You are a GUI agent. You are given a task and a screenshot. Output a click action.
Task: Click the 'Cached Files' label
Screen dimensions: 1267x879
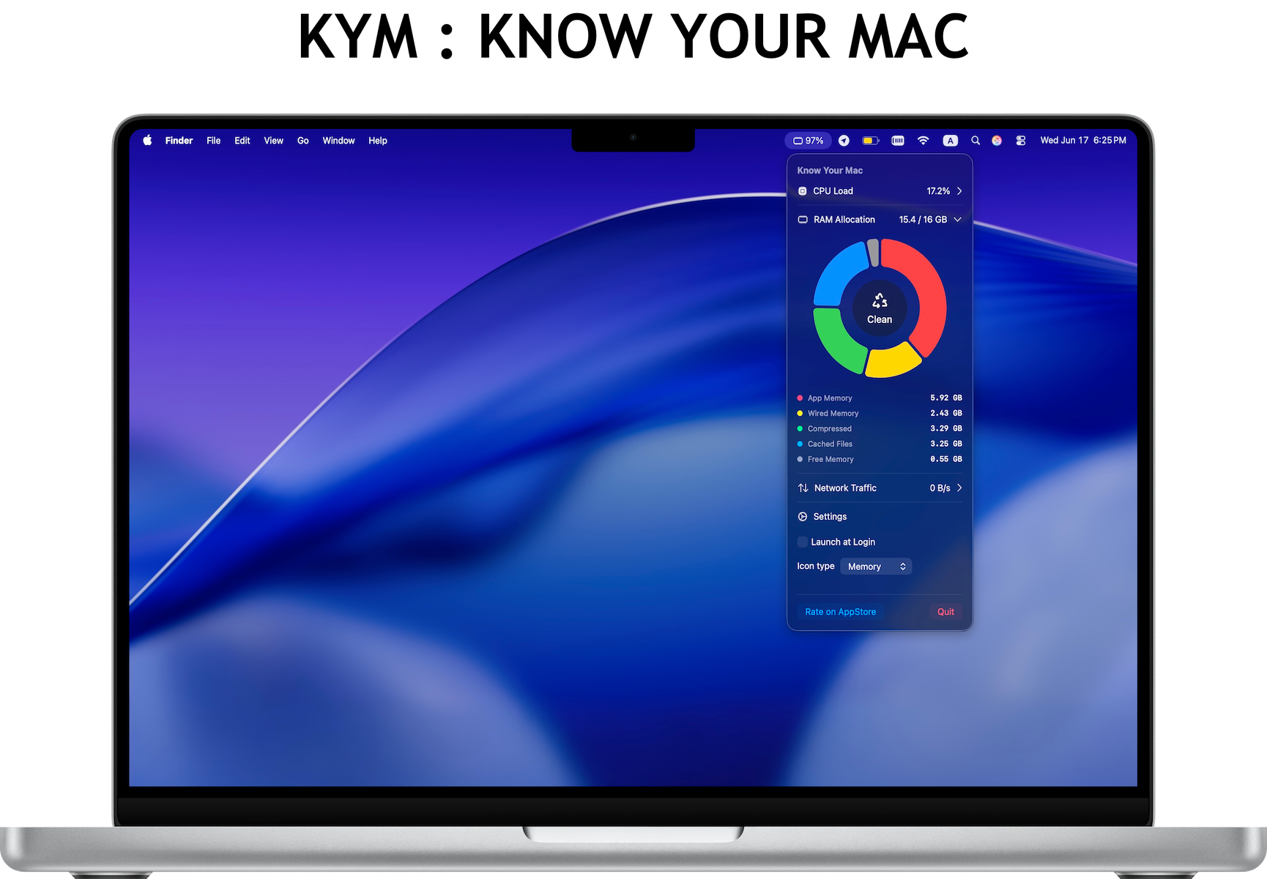830,444
